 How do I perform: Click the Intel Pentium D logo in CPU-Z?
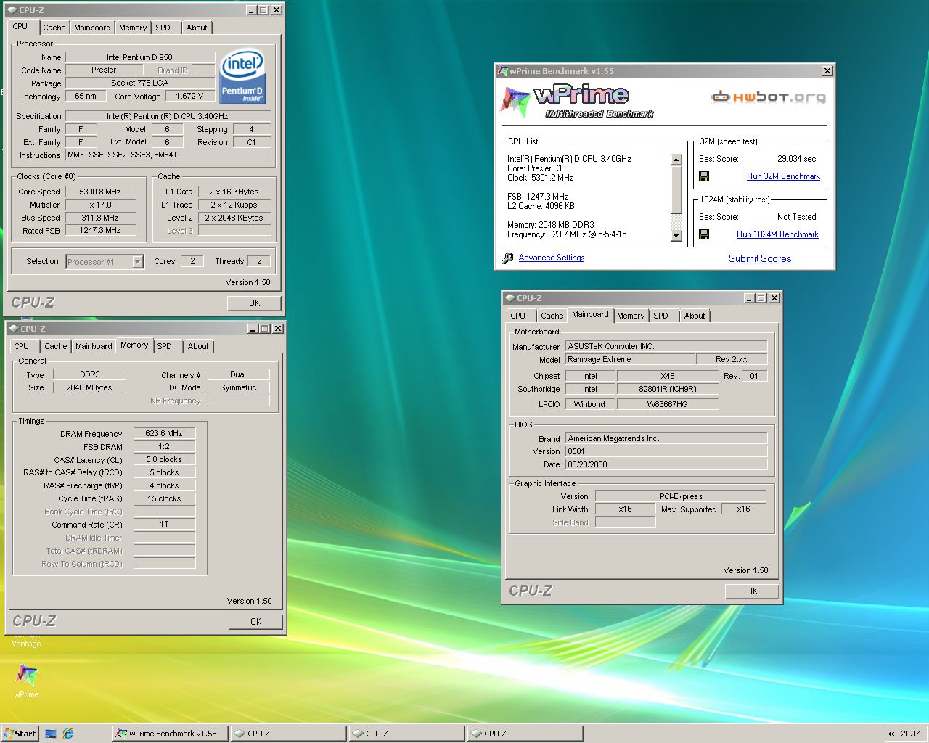(x=242, y=76)
